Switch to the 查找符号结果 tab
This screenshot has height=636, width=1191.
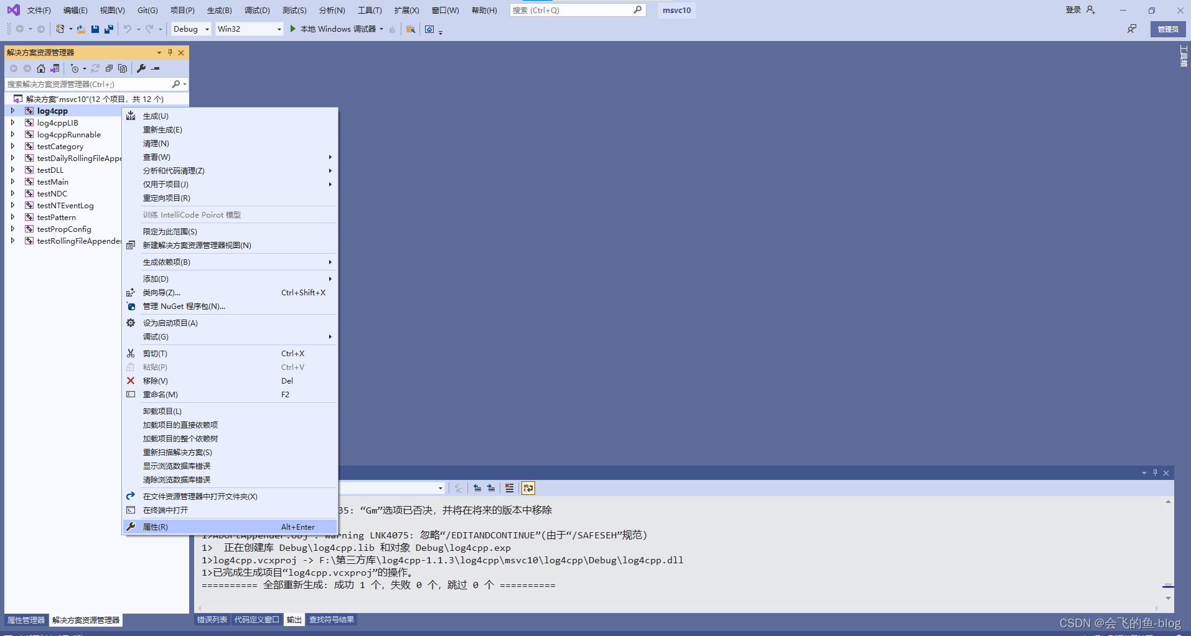point(332,620)
